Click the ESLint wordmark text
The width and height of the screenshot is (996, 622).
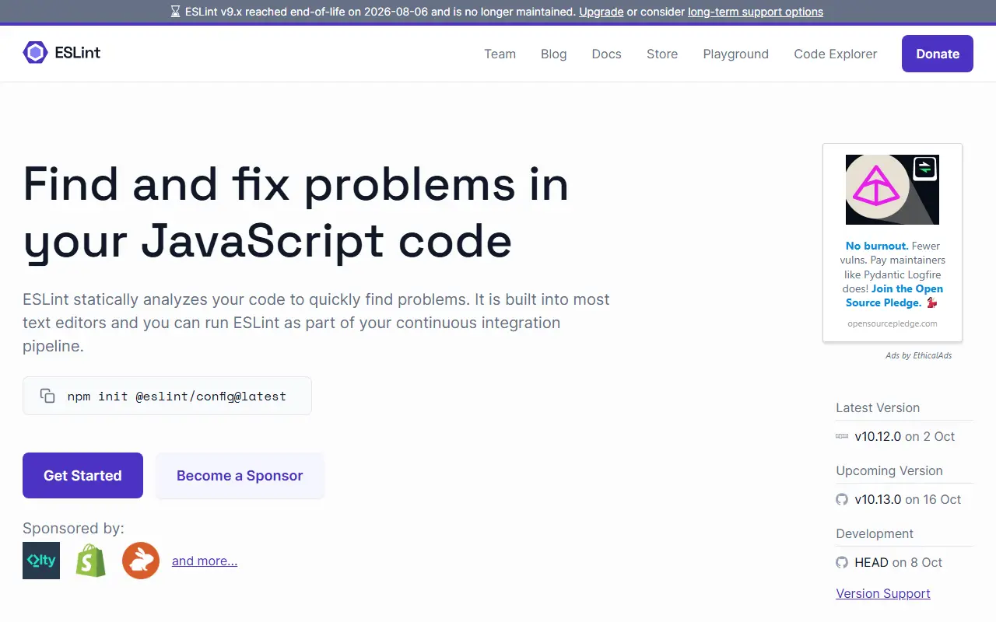78,53
